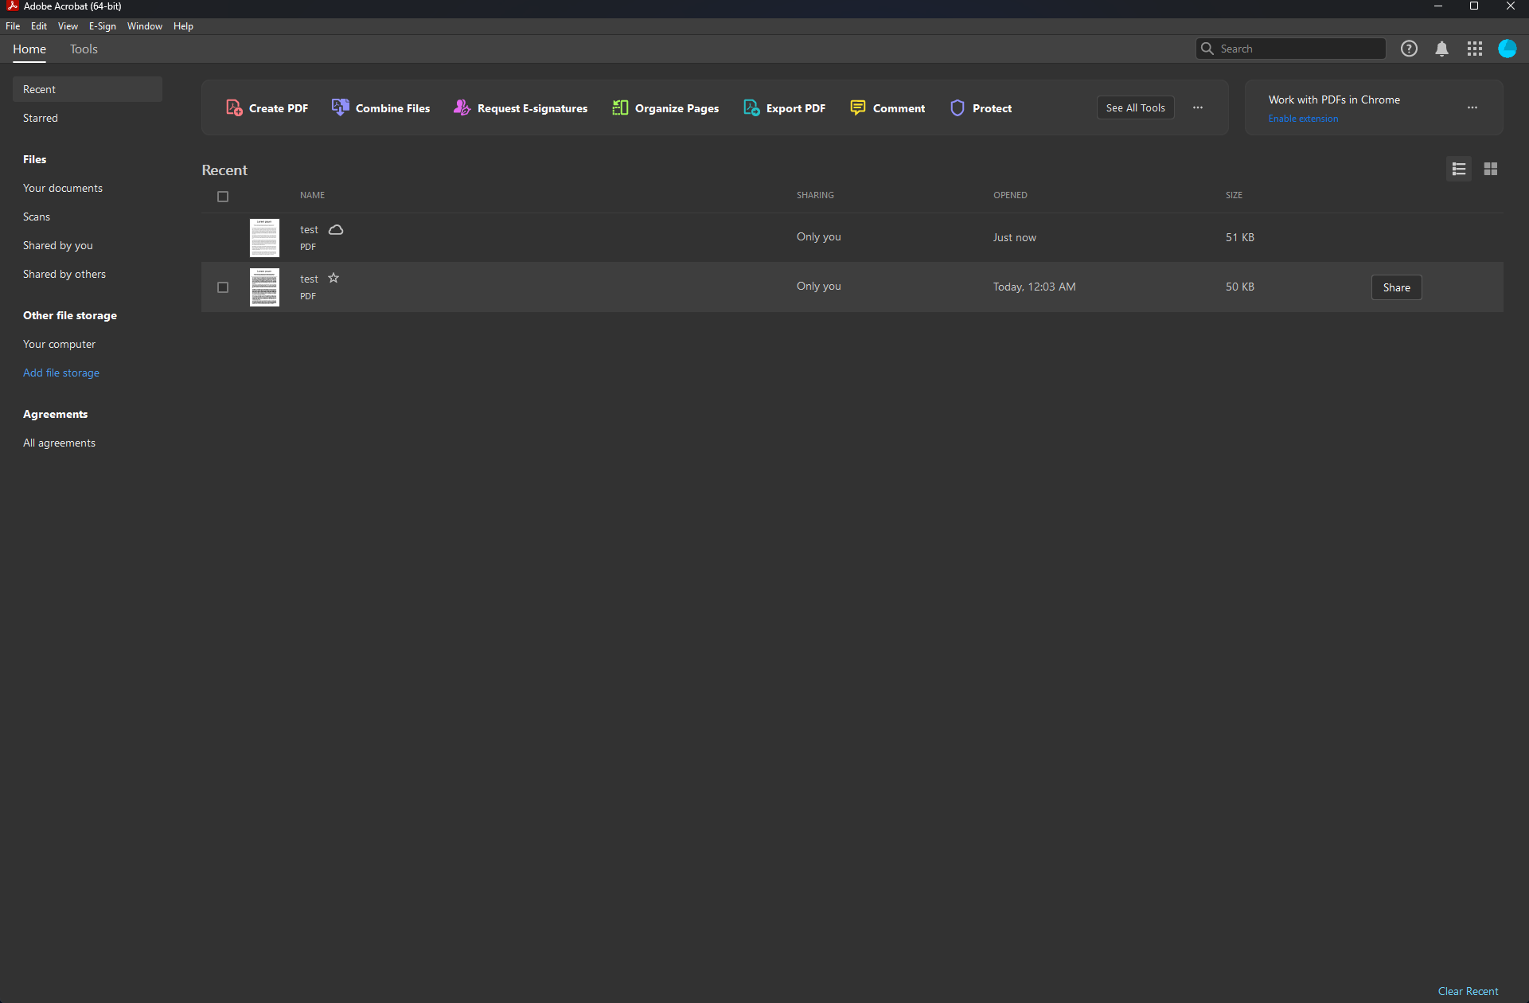Screen dimensions: 1529x1003
Task: Switch to the Tools tab
Action: (x=84, y=49)
